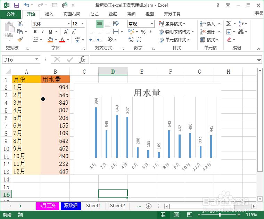Switch to 页面布局 ribbon tab
264x219 pixels.
pyautogui.click(x=72, y=14)
